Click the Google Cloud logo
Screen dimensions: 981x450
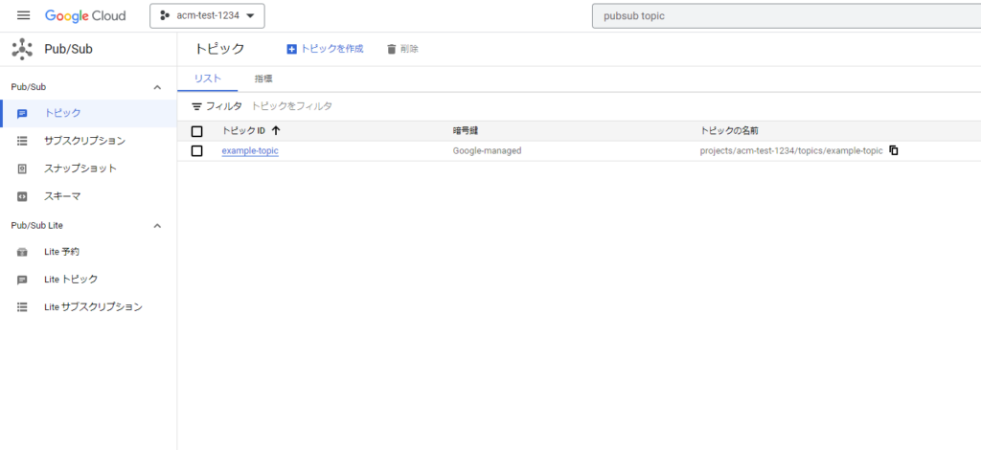[x=85, y=15]
